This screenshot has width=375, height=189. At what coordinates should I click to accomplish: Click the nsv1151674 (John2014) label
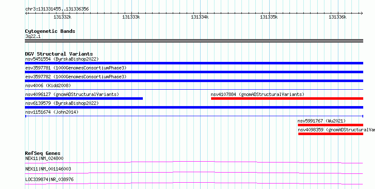tap(52, 112)
